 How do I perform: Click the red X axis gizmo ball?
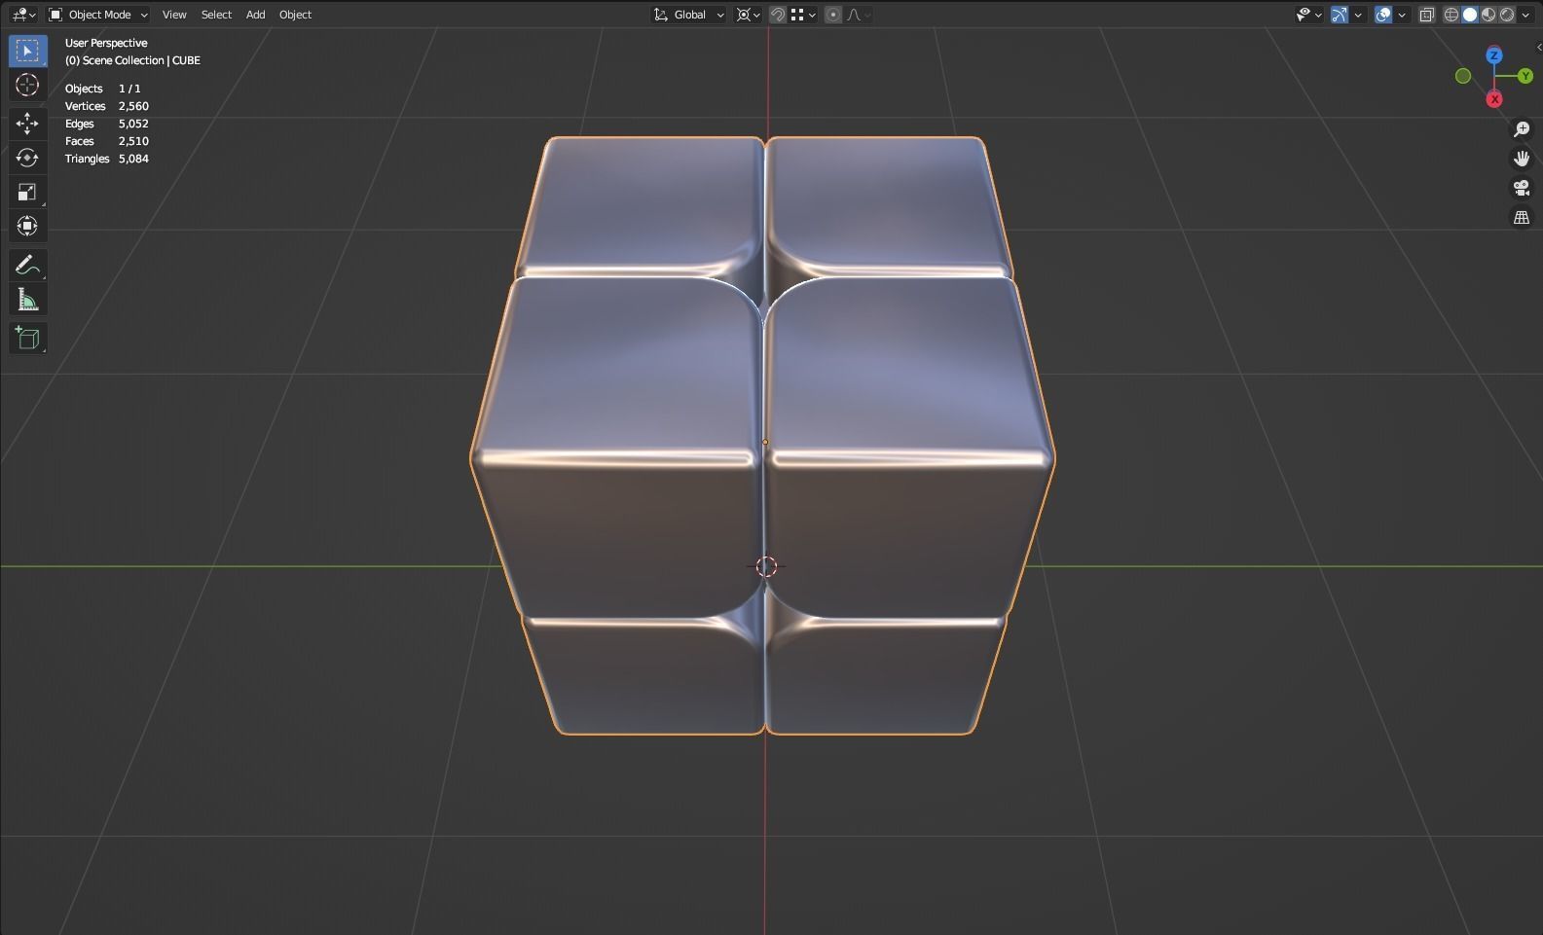(x=1494, y=99)
